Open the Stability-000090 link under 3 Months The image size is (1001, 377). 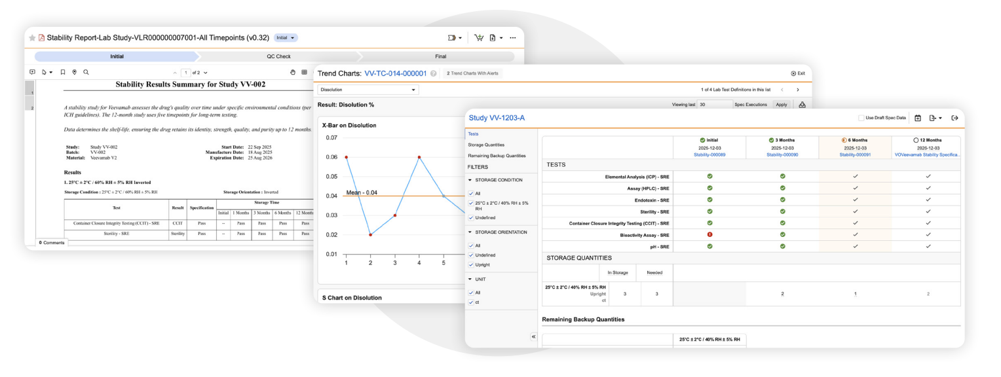tap(782, 155)
